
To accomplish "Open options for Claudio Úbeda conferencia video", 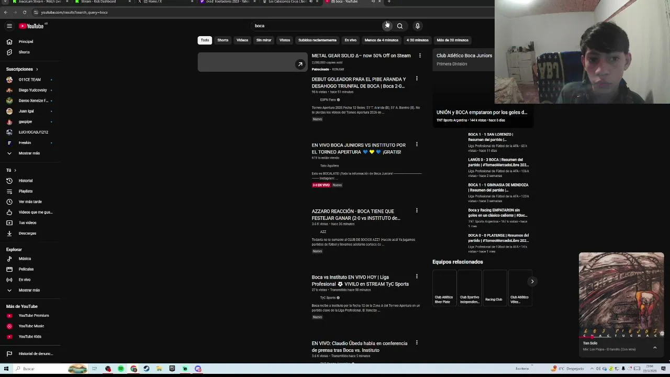I will pyautogui.click(x=417, y=342).
